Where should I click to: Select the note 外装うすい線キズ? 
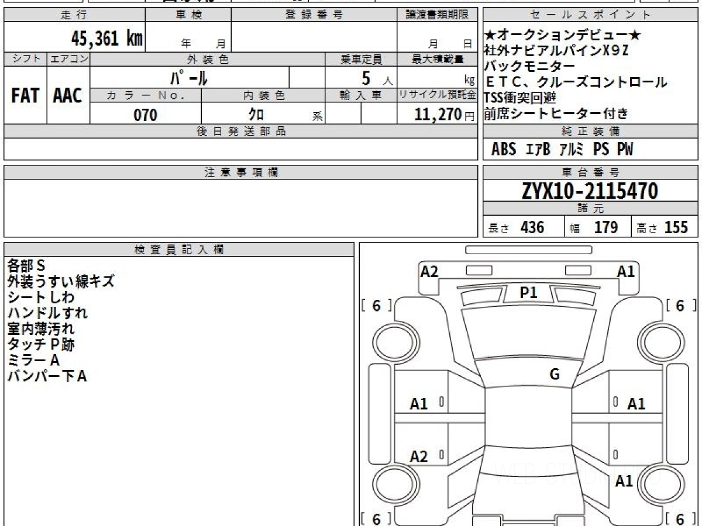(x=61, y=281)
